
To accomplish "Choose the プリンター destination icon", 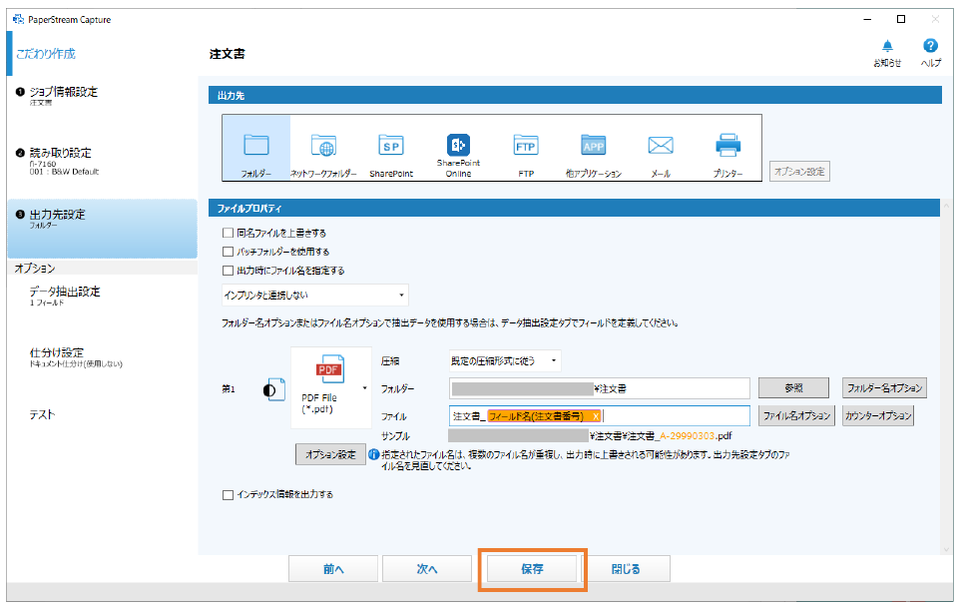I will coord(727,148).
